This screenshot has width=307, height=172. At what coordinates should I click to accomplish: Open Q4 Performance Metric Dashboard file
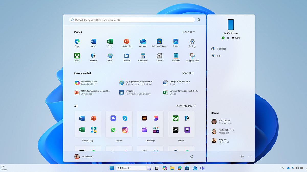click(92, 92)
